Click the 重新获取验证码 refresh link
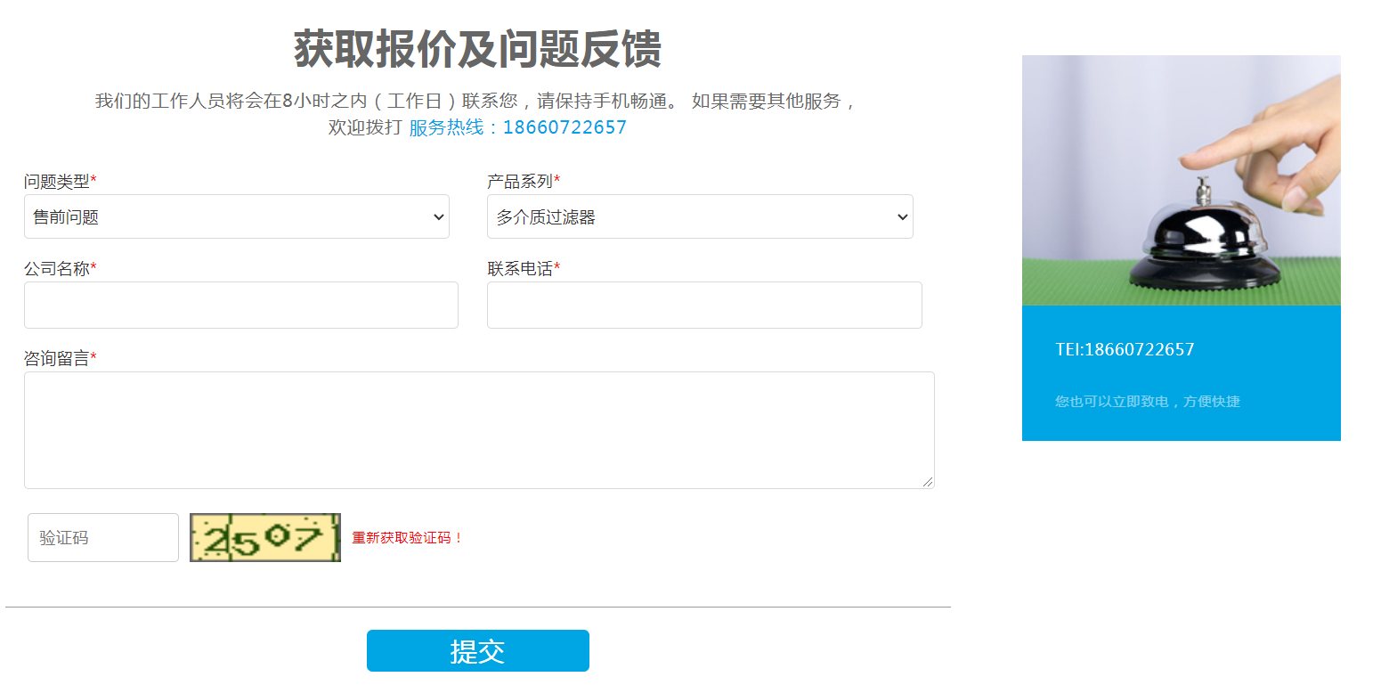The width and height of the screenshot is (1389, 685). point(407,538)
